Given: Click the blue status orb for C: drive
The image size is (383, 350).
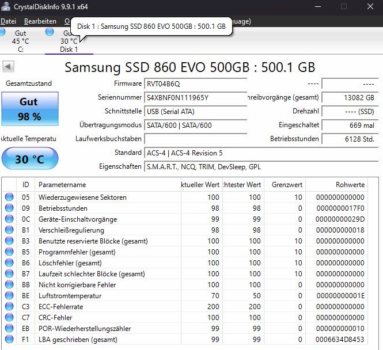Looking at the screenshot, I should coord(2,32).
